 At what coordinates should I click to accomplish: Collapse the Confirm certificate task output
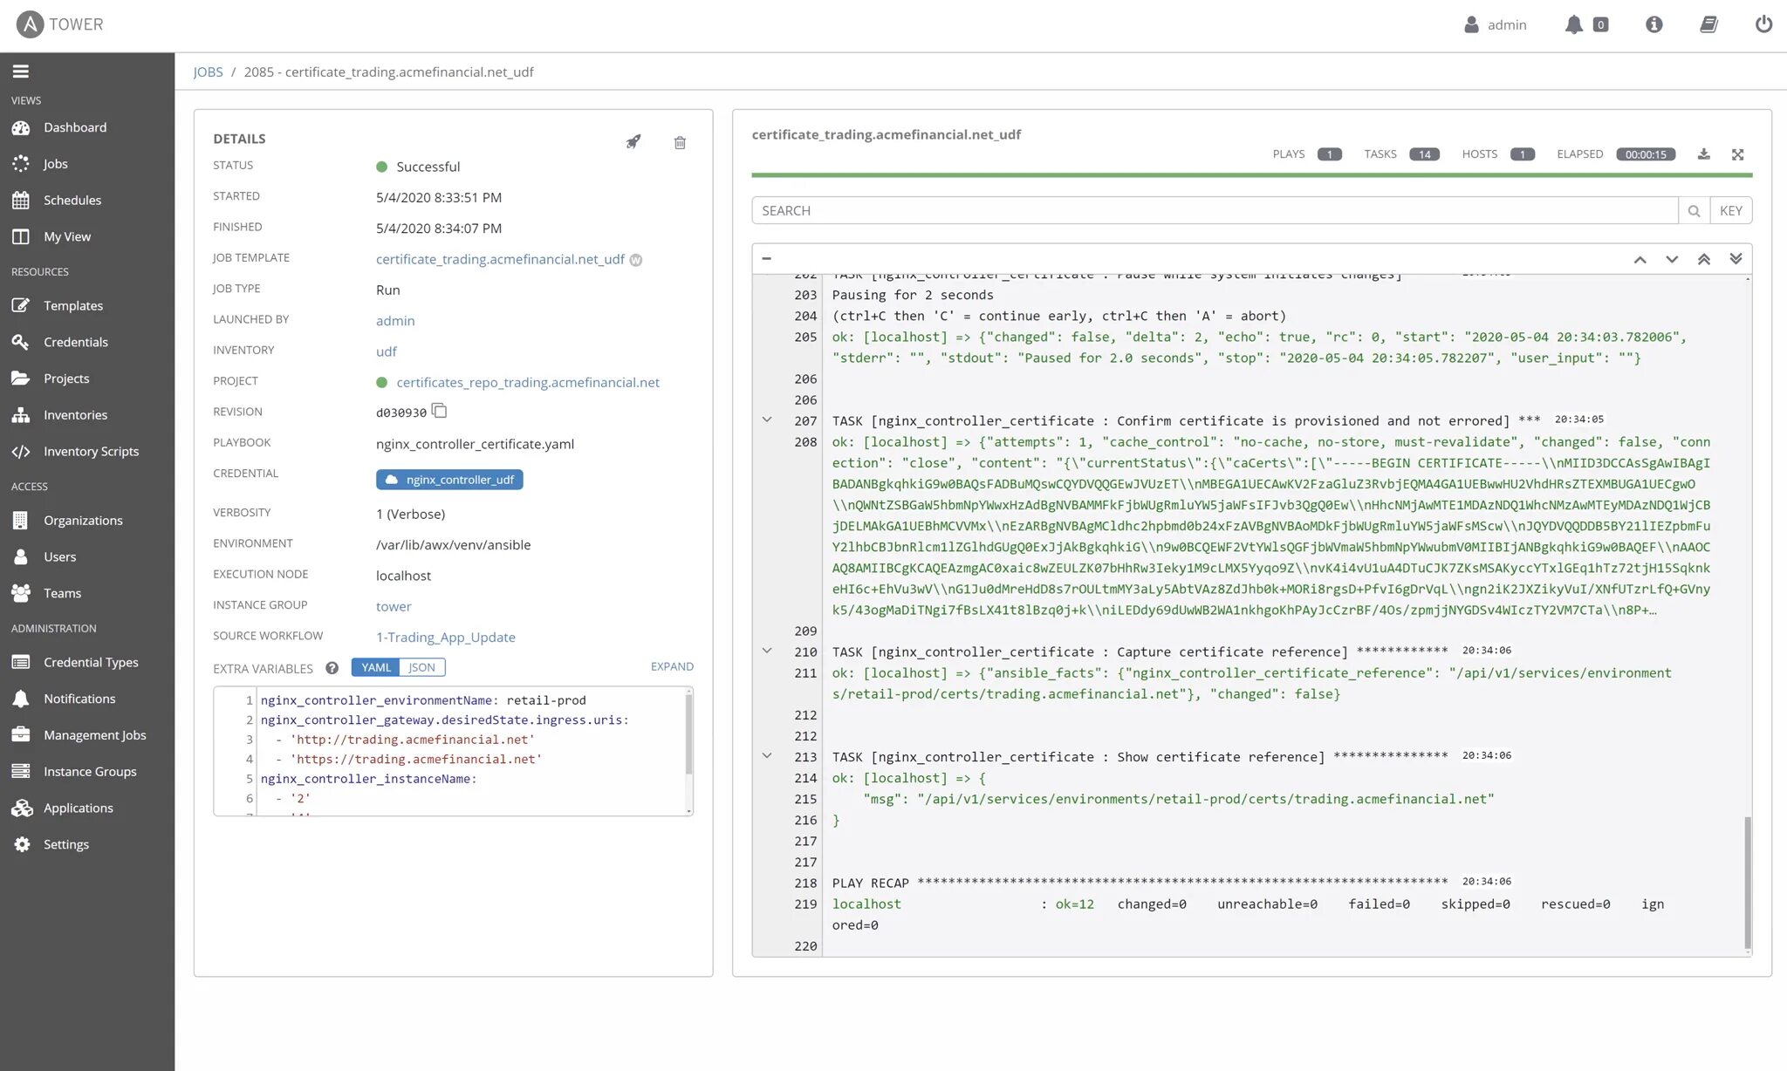click(x=767, y=420)
